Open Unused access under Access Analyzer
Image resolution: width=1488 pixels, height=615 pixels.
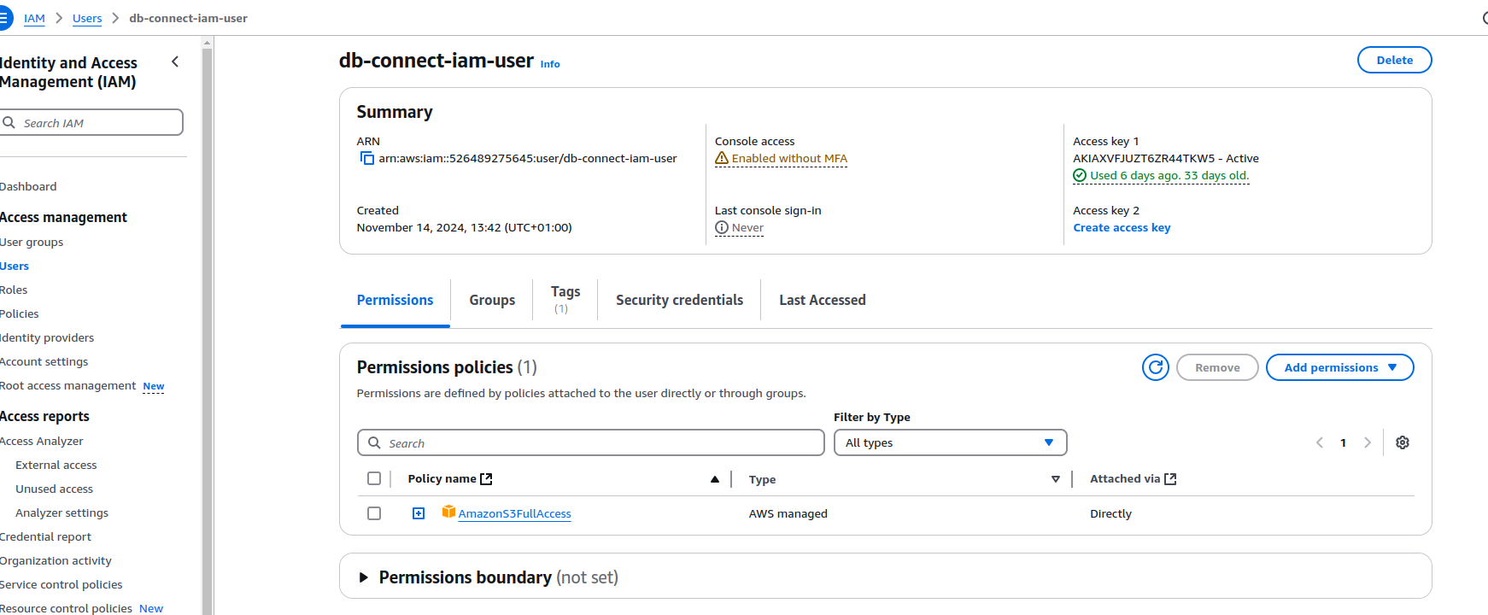(54, 489)
